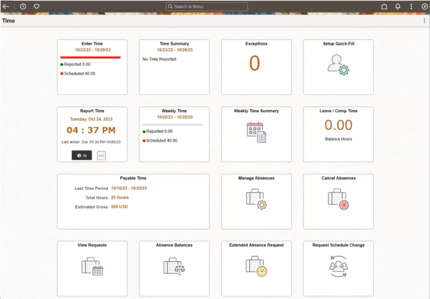Expand more punch options next to In
Image resolution: width=430 pixels, height=299 pixels.
pyautogui.click(x=101, y=155)
